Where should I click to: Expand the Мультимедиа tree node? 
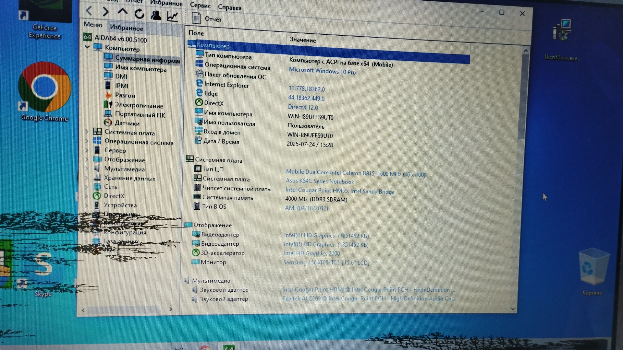(x=86, y=169)
